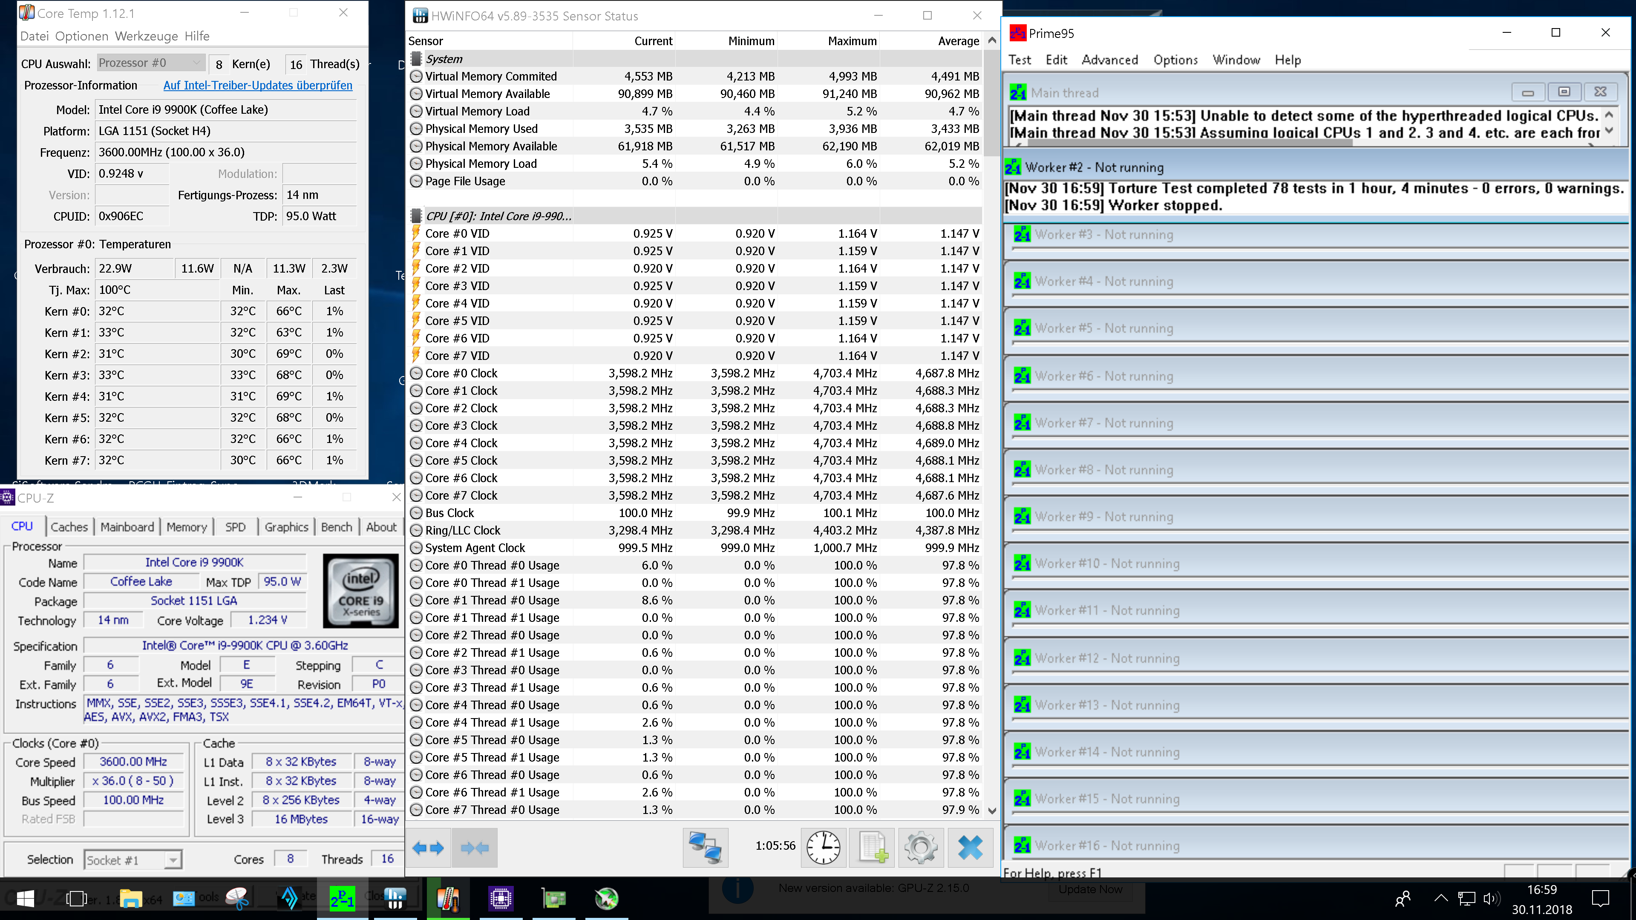
Task: Click the Current column header in HWiNFO
Action: [624, 40]
